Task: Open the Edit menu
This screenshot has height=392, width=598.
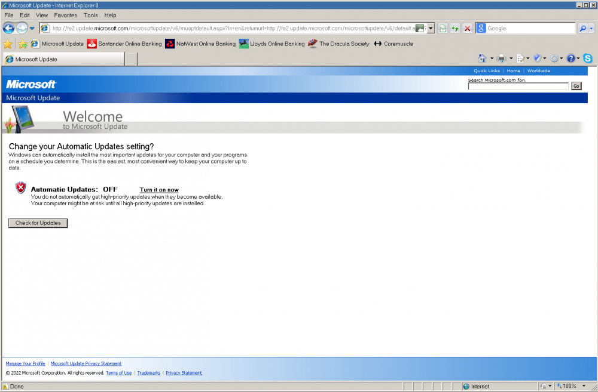Action: 25,16
